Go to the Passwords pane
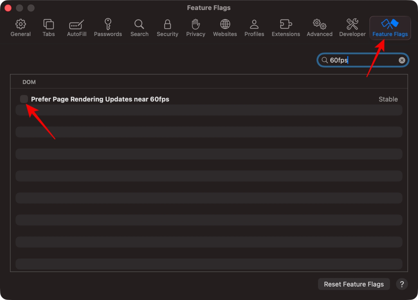The height and width of the screenshot is (300, 418). point(108,28)
